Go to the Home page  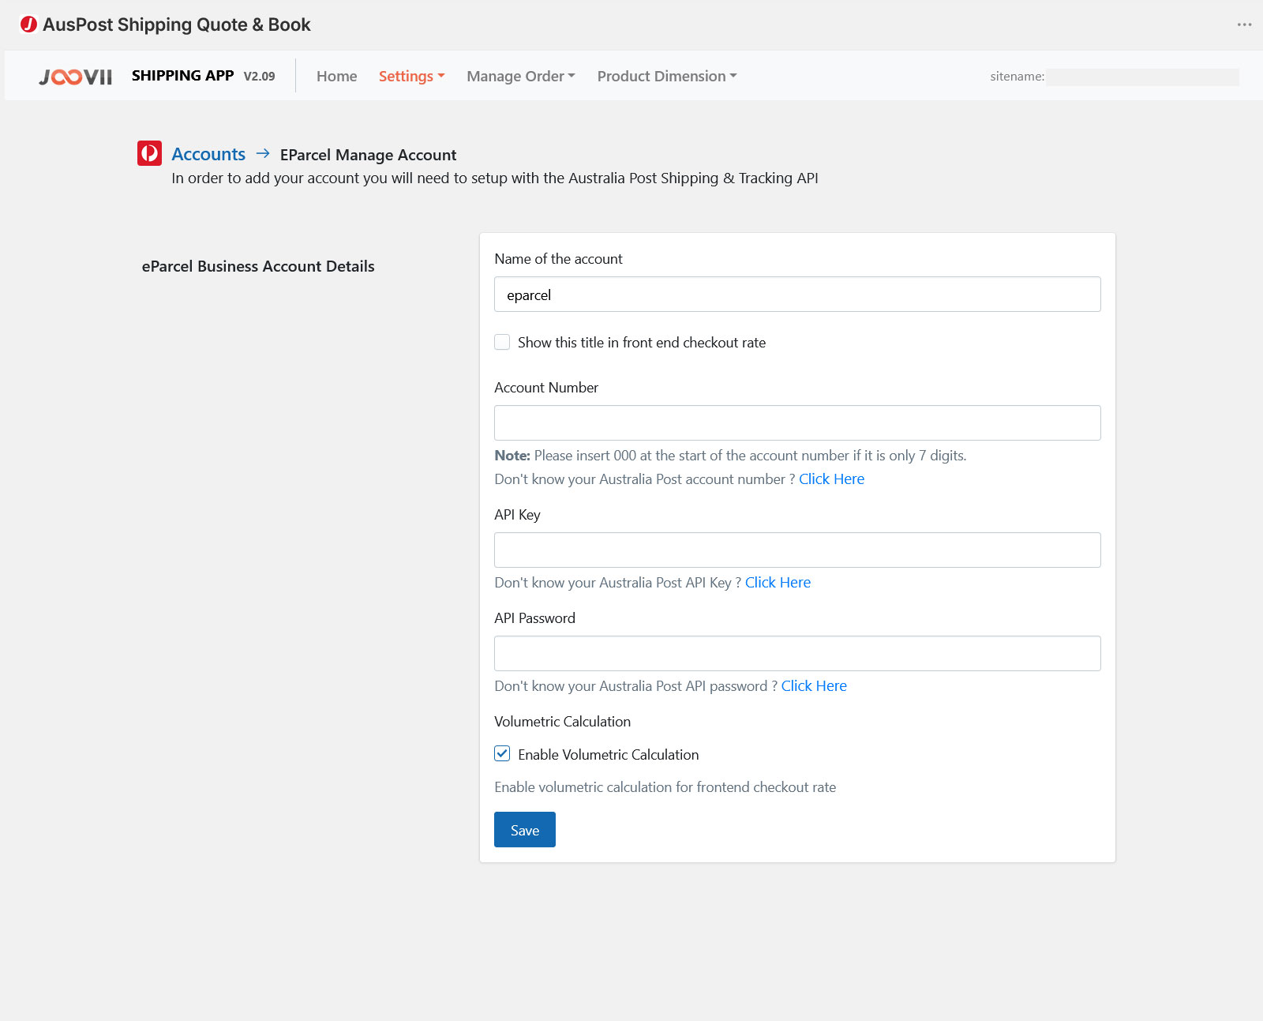(x=336, y=76)
